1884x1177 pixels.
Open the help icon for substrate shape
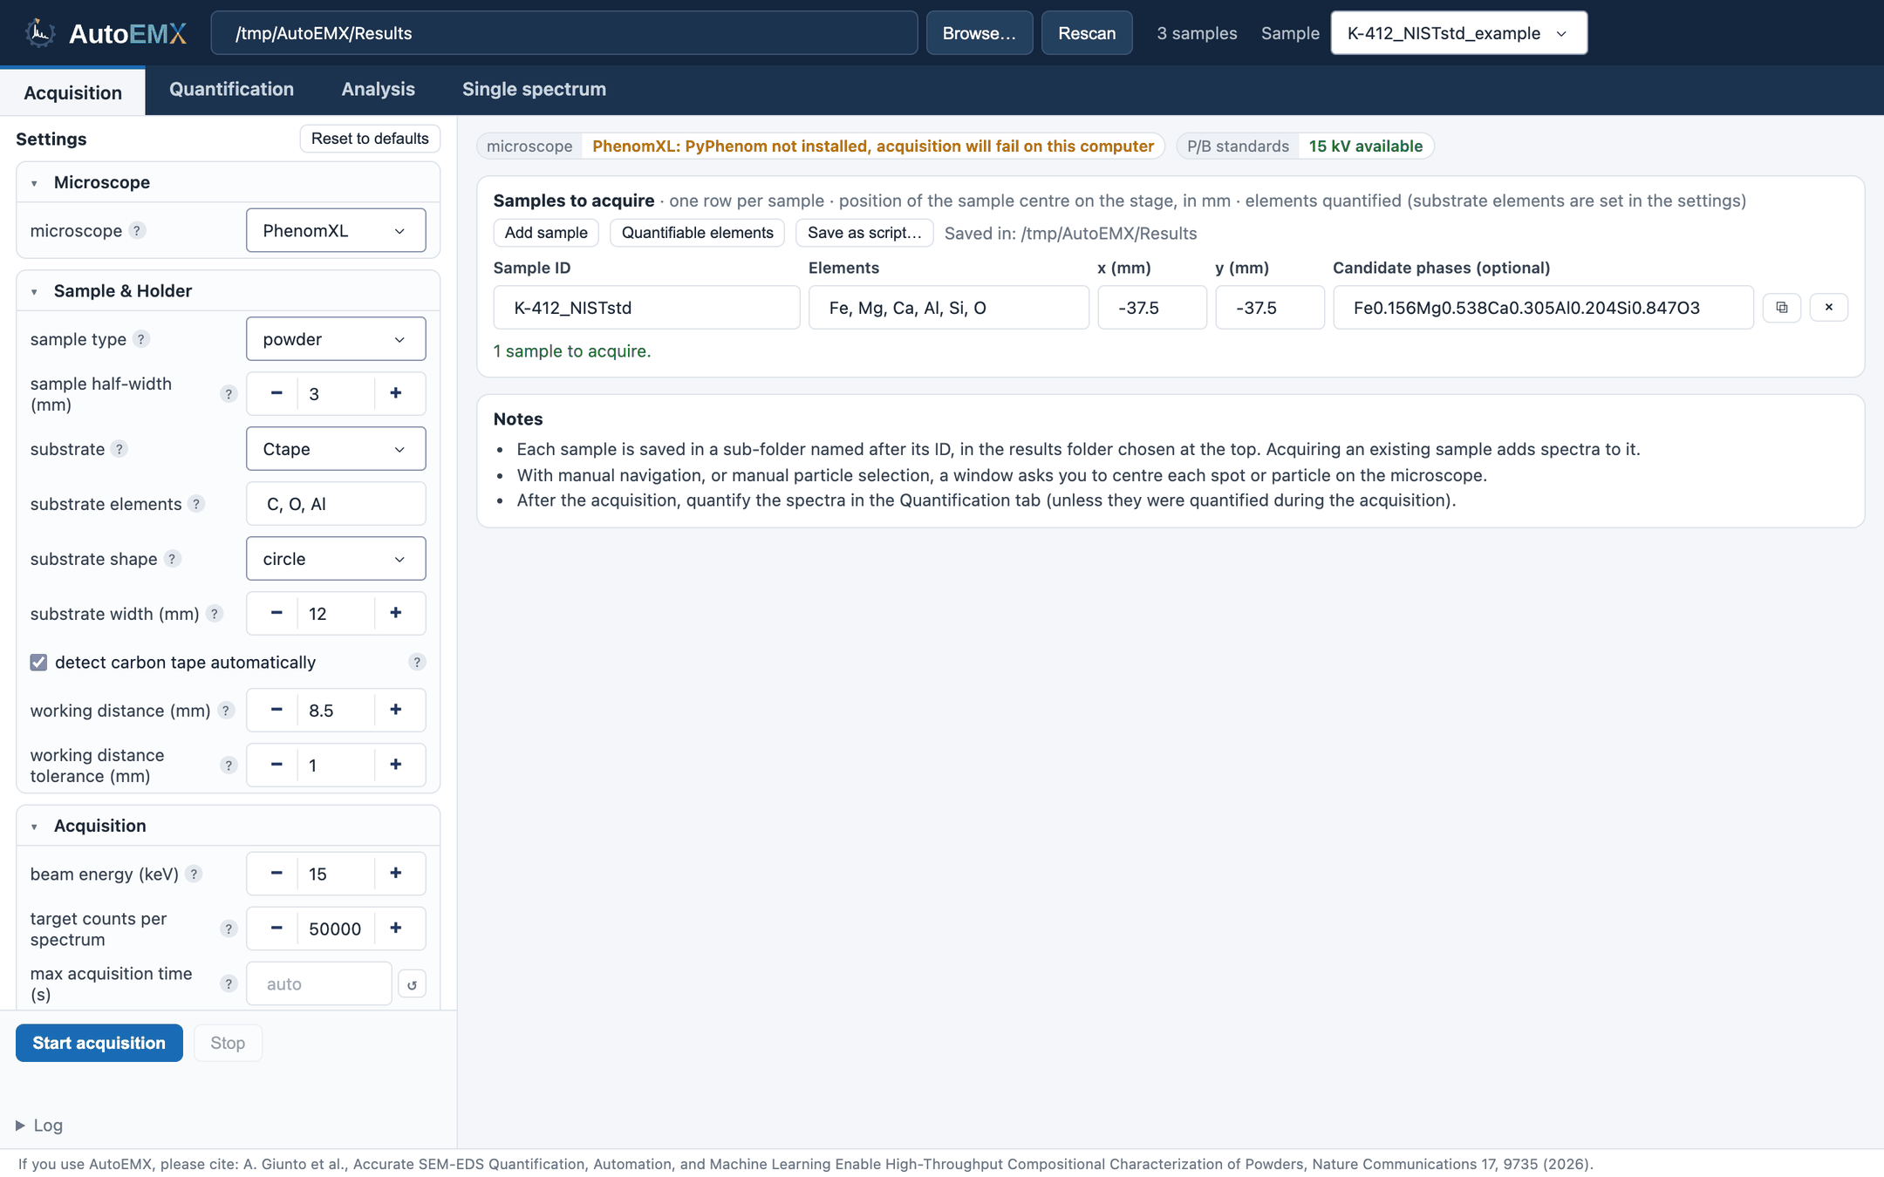173,559
